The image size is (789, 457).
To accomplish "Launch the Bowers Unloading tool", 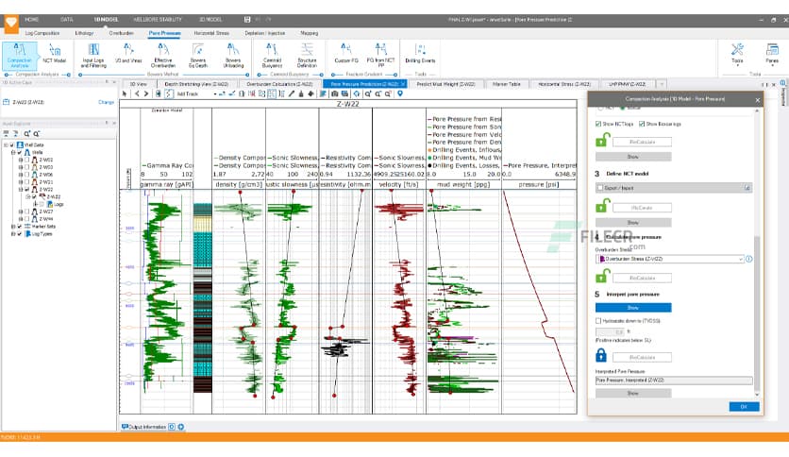I will (x=231, y=54).
